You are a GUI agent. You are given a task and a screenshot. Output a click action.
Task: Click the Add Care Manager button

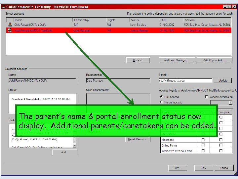[177, 60]
